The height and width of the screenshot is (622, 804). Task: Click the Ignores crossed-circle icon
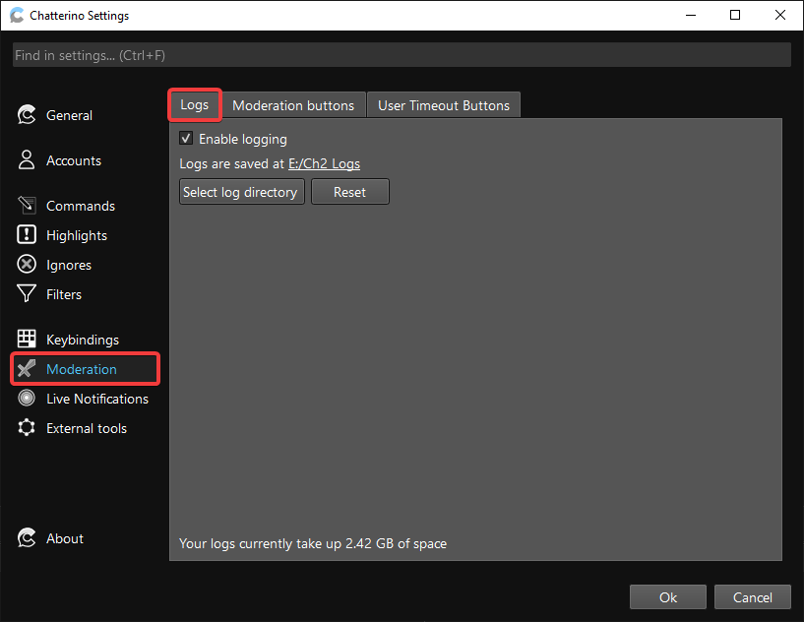27,265
